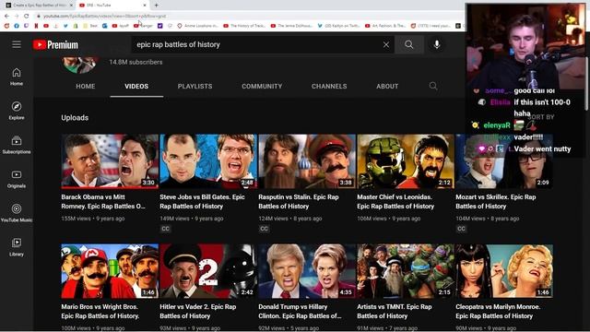Image resolution: width=590 pixels, height=332 pixels.
Task: Open Originals in the sidebar
Action: coord(17,179)
